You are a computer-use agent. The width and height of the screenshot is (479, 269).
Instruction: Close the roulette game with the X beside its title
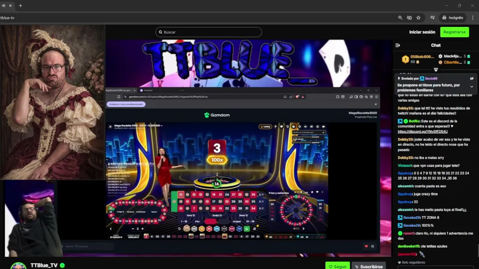pyautogui.click(x=110, y=126)
